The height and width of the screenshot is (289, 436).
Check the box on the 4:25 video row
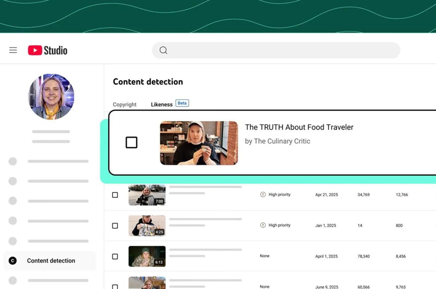tap(115, 226)
